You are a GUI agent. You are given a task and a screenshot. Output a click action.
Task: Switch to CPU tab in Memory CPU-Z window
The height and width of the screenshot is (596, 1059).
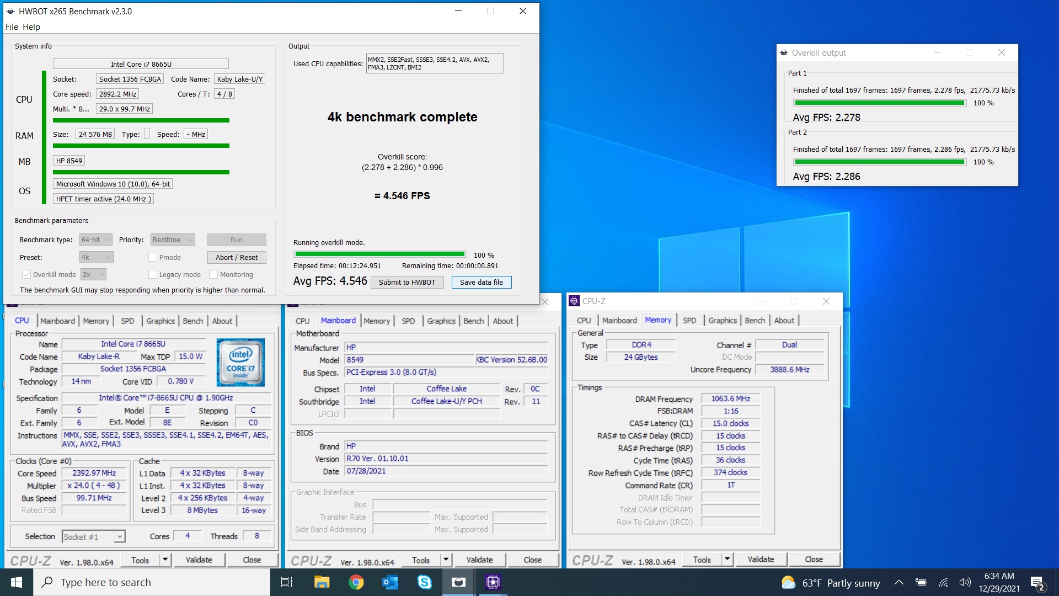[x=584, y=320]
